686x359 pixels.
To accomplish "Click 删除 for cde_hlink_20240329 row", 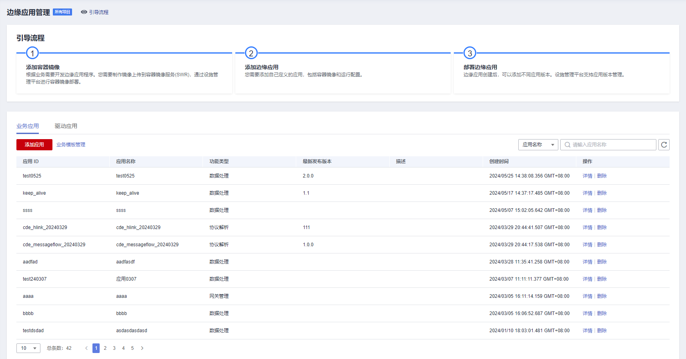I will pyautogui.click(x=602, y=227).
